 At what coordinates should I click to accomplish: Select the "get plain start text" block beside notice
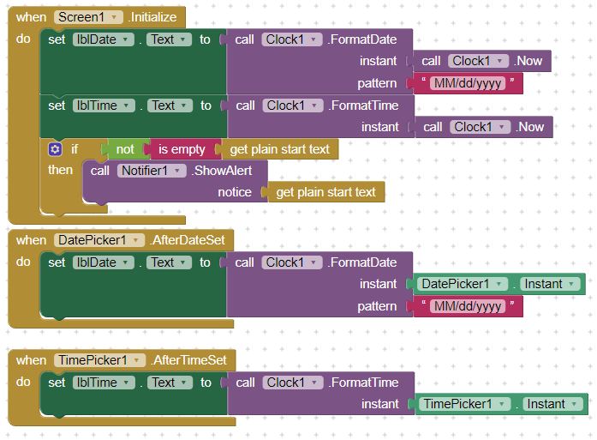point(325,192)
